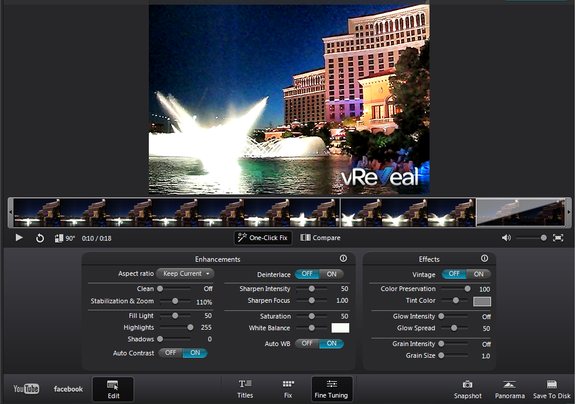
Task: Click the Tint Color slider
Action: (454, 300)
